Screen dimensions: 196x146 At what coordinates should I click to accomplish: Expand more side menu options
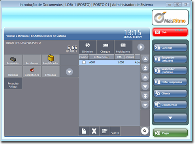pyautogui.click(x=170, y=118)
